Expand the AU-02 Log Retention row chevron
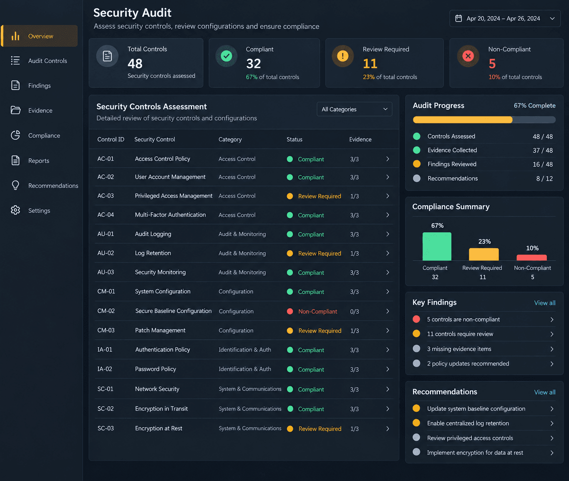Viewport: 569px width, 481px height. pos(388,253)
